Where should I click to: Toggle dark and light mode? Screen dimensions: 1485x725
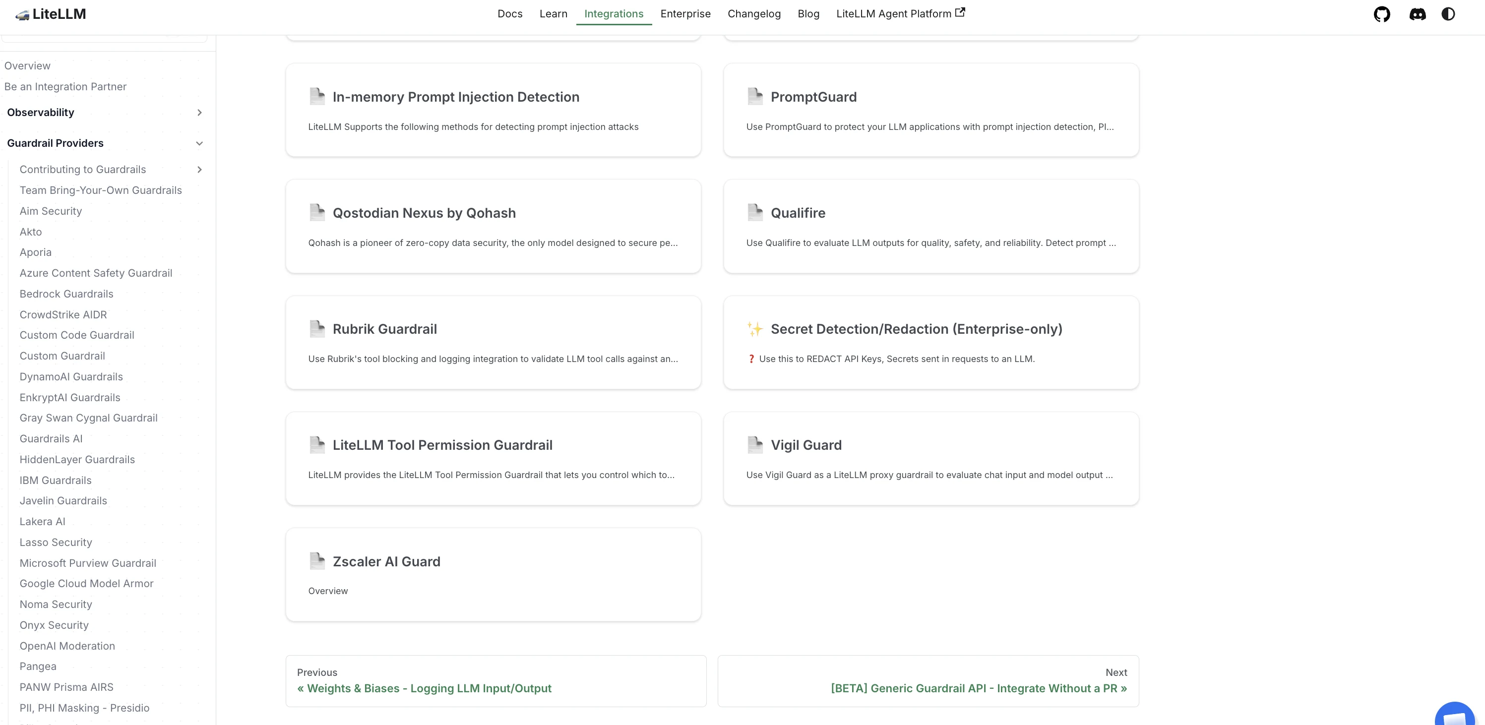point(1448,14)
